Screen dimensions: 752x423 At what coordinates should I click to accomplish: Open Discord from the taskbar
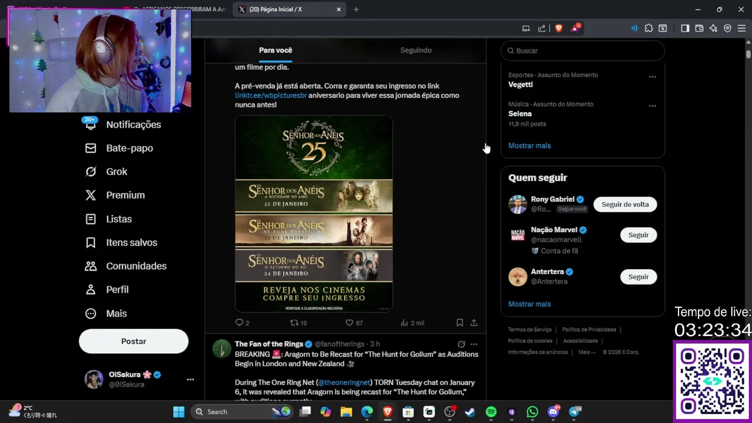pos(553,412)
